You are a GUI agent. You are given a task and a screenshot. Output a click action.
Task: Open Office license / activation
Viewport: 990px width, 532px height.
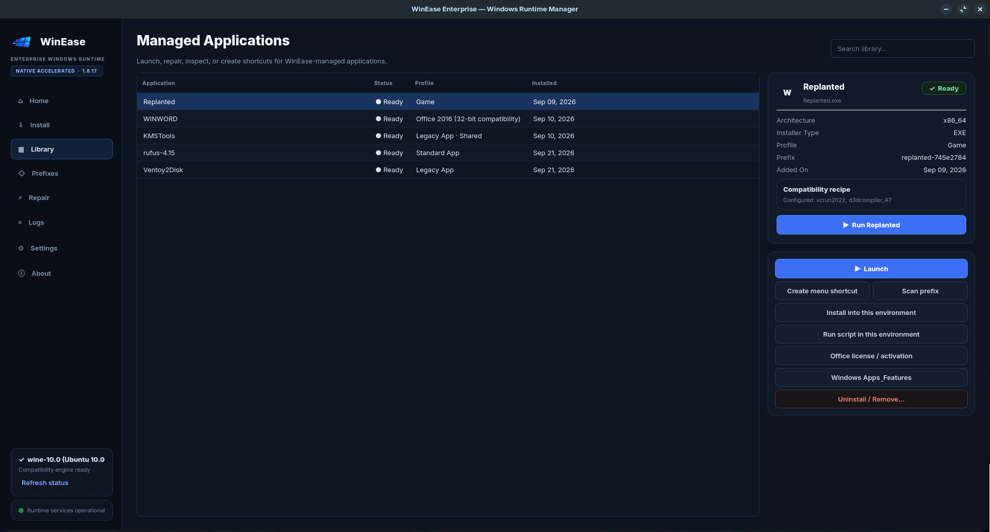(x=871, y=356)
